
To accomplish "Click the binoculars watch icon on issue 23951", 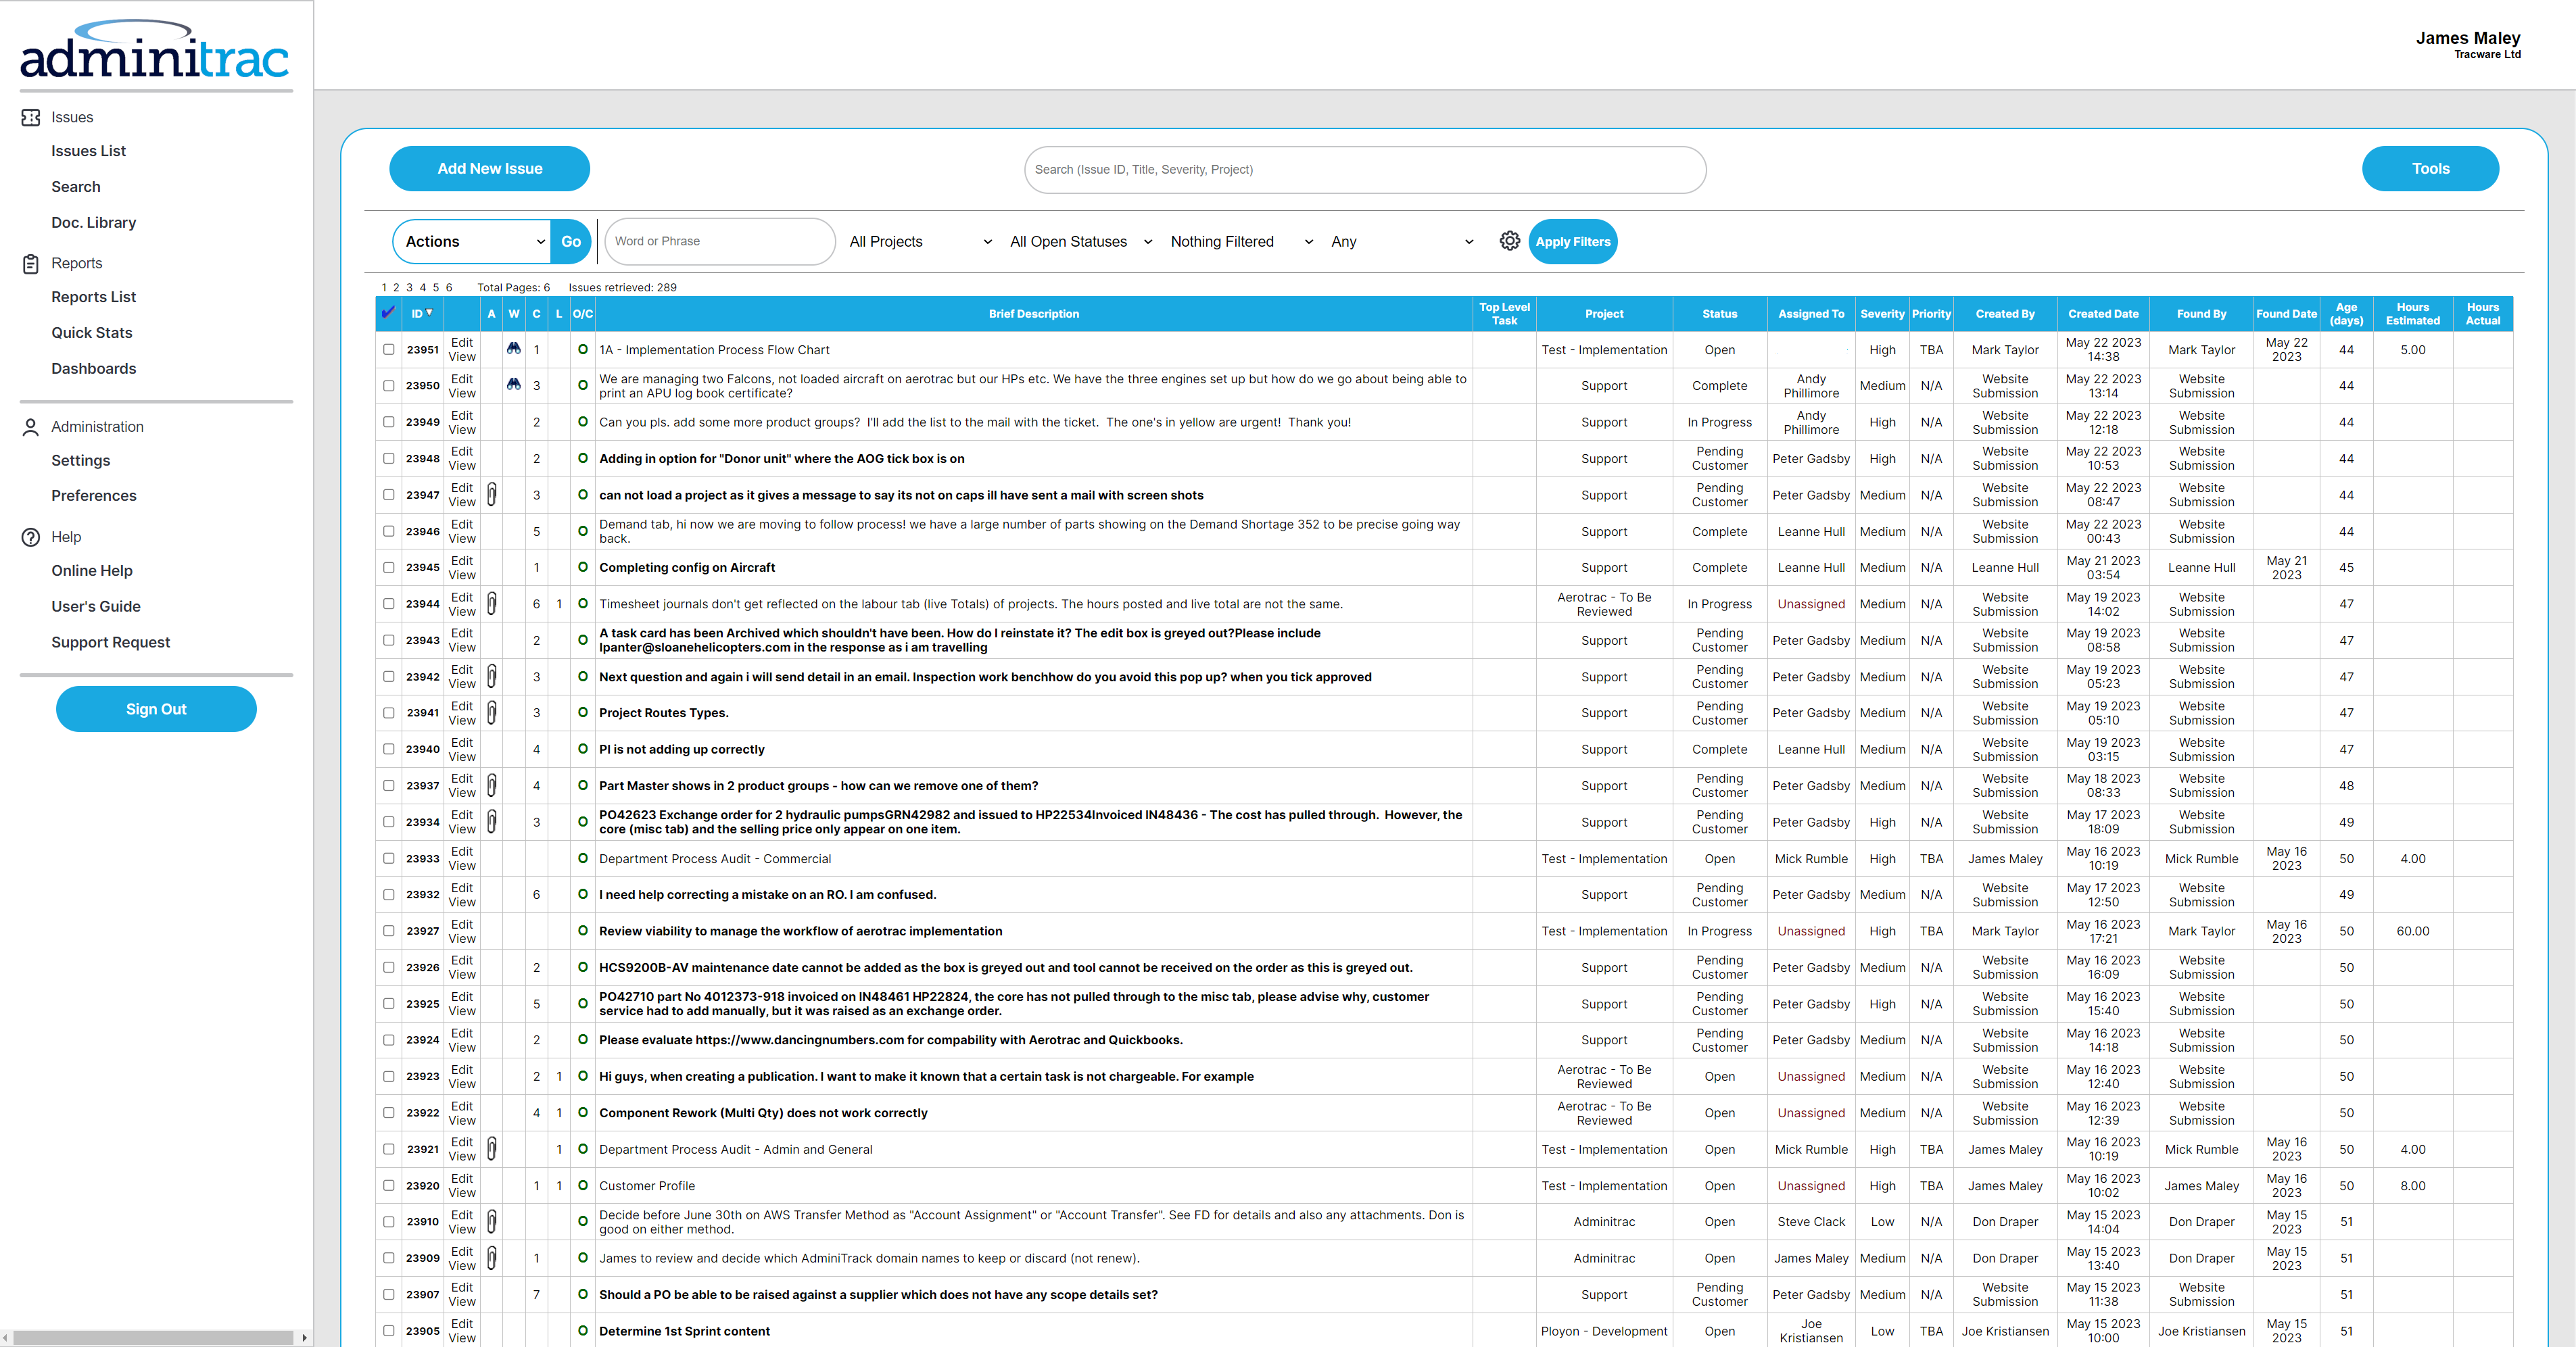I will point(514,349).
